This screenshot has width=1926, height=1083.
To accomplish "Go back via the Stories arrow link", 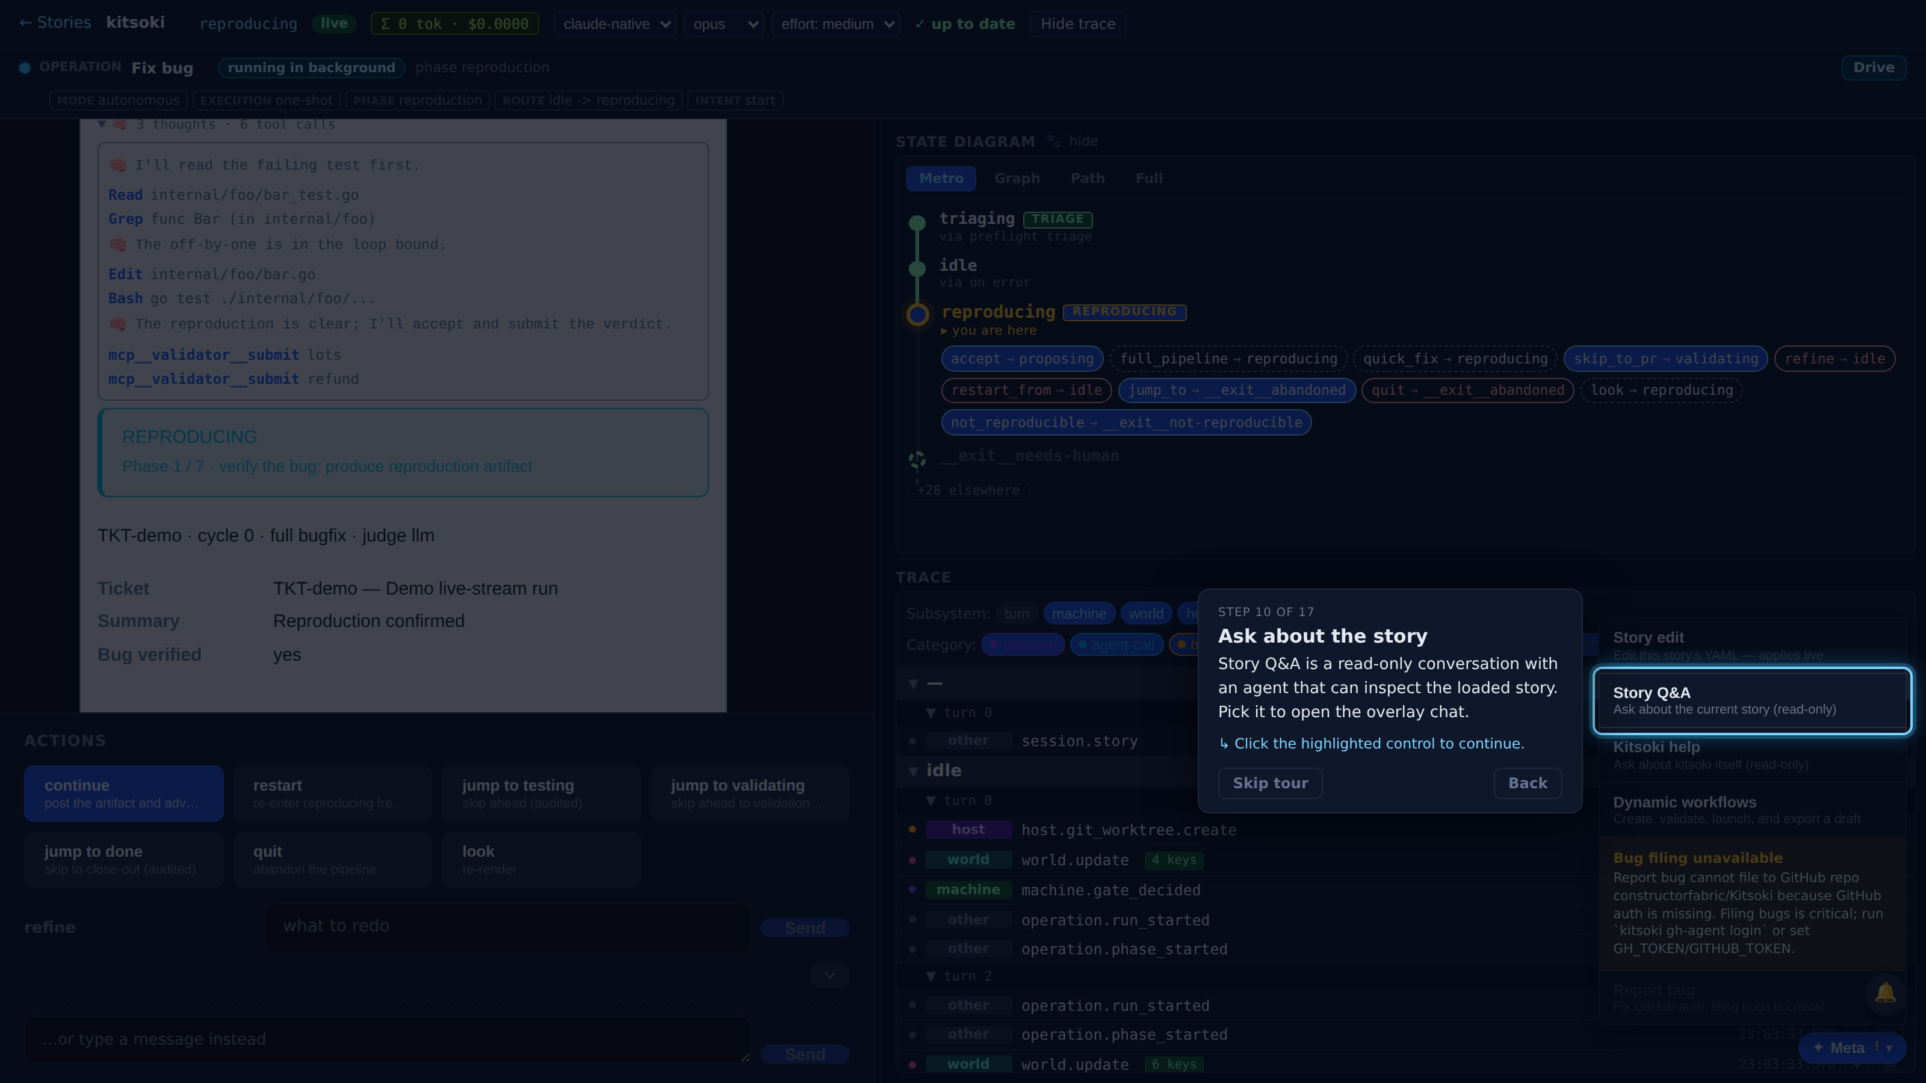I will (x=55, y=23).
